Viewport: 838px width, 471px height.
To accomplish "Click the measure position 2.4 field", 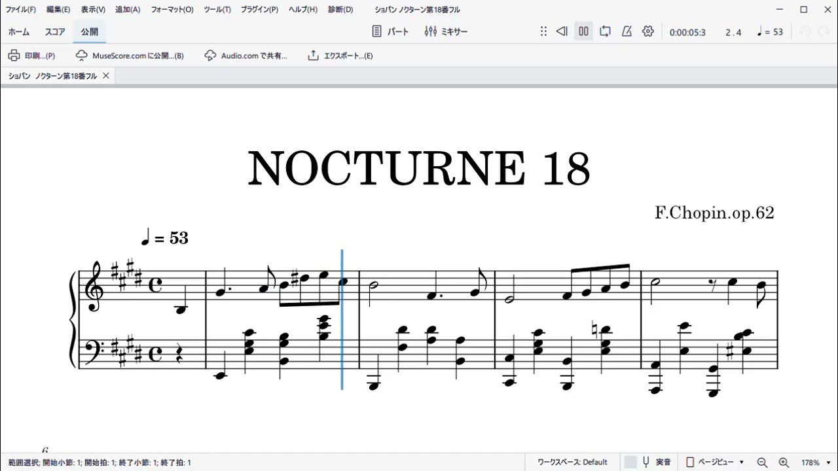I will pyautogui.click(x=733, y=32).
